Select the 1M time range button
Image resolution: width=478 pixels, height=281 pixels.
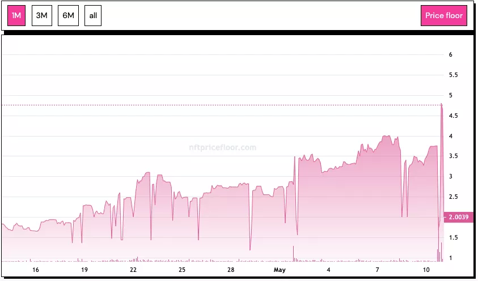click(16, 16)
